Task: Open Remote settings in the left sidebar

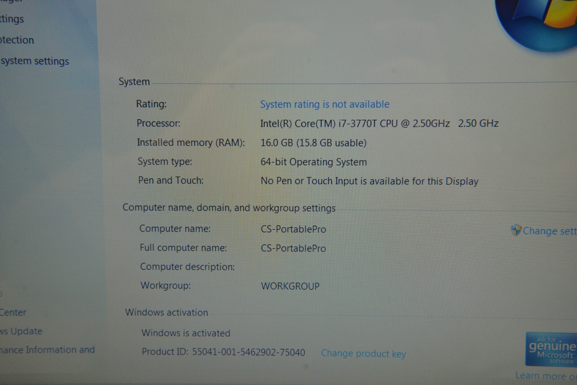Action: pos(12,19)
